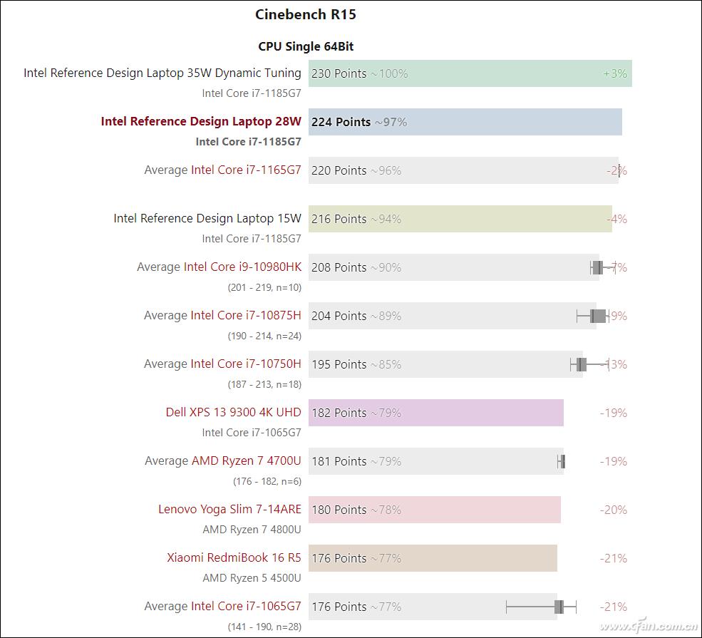Click the AMD Ryzen 7 4700U link
Viewport: 702px width, 638px height.
[x=247, y=461]
